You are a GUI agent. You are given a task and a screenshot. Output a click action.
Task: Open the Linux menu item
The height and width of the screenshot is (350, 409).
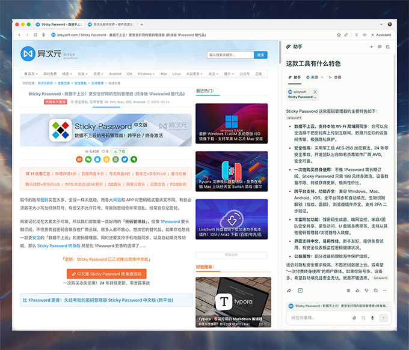(x=177, y=74)
